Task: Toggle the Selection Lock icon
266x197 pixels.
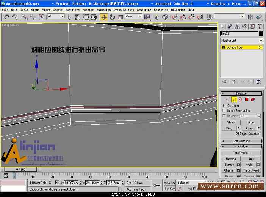Action: 50,183
